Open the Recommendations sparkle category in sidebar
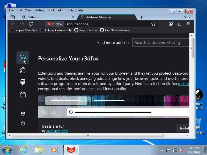This screenshot has height=155, width=207. point(23,58)
